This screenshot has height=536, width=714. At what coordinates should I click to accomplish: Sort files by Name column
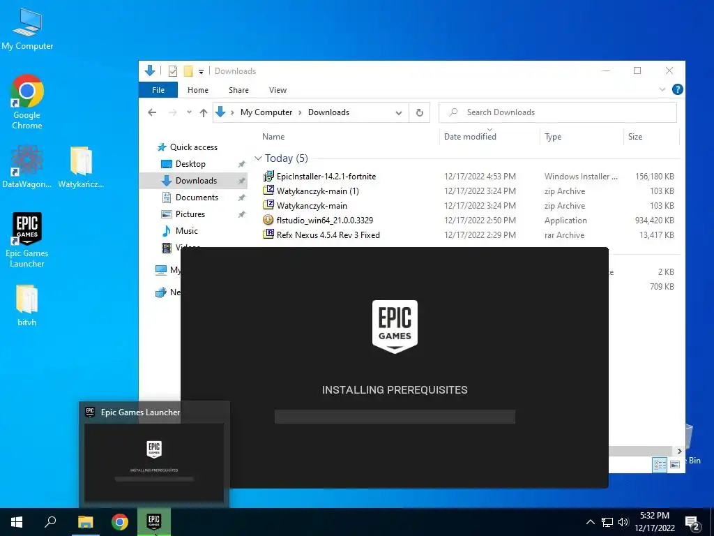point(273,136)
